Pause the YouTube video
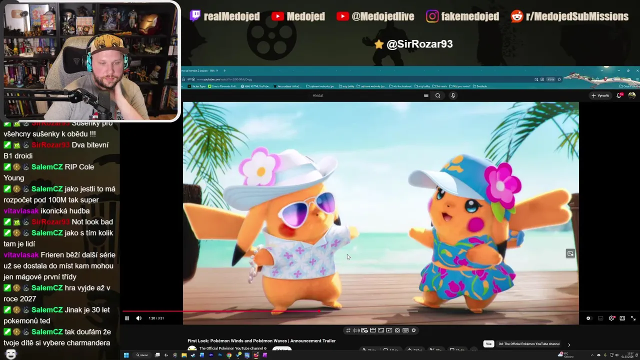The image size is (640, 360). tap(127, 318)
